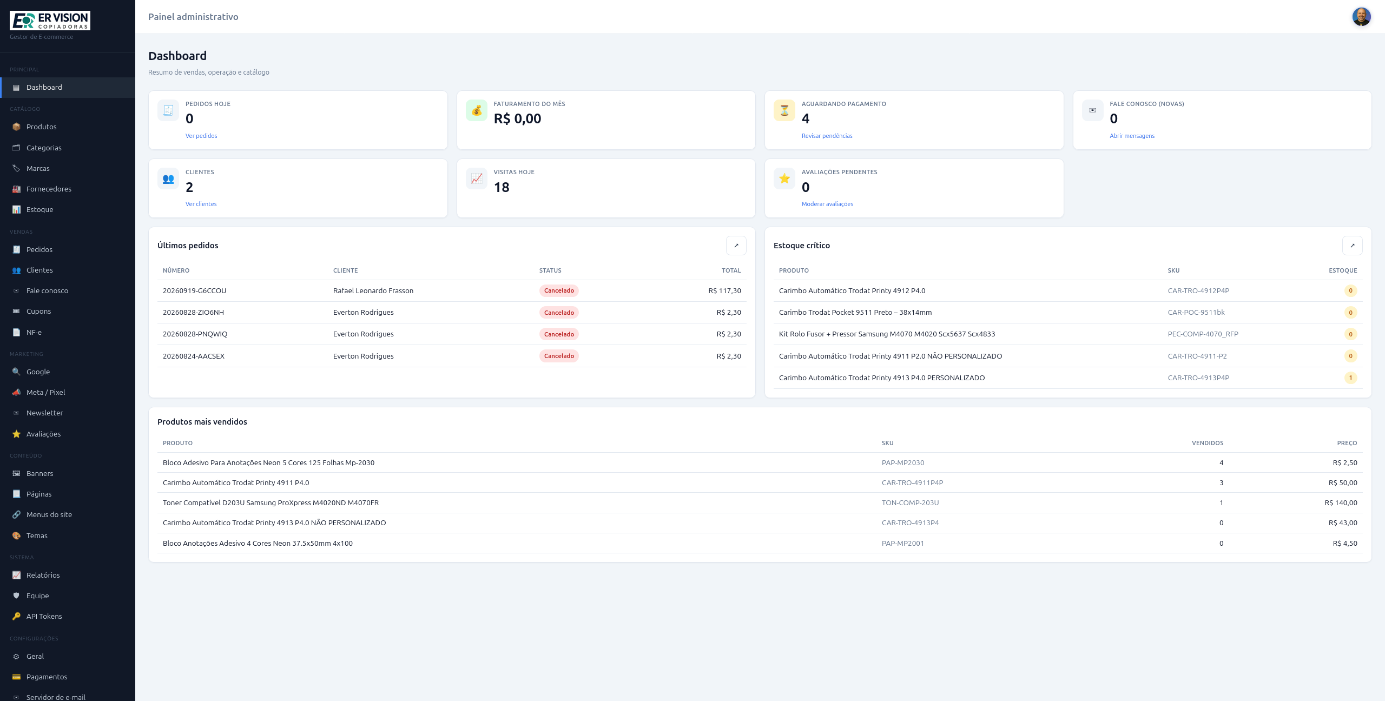Image resolution: width=1385 pixels, height=701 pixels.
Task: Open Fale conosco in the sidebar
Action: 68,290
